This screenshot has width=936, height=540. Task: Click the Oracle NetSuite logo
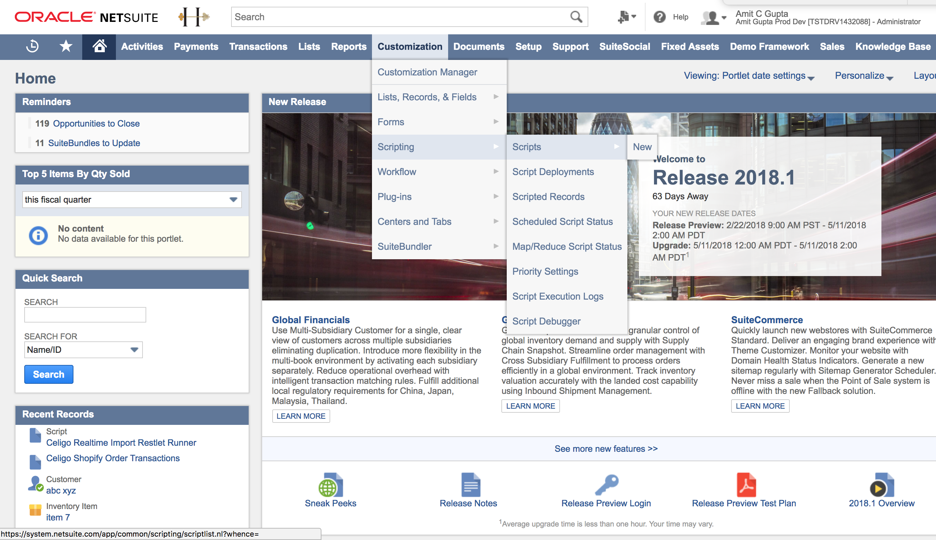click(x=86, y=17)
